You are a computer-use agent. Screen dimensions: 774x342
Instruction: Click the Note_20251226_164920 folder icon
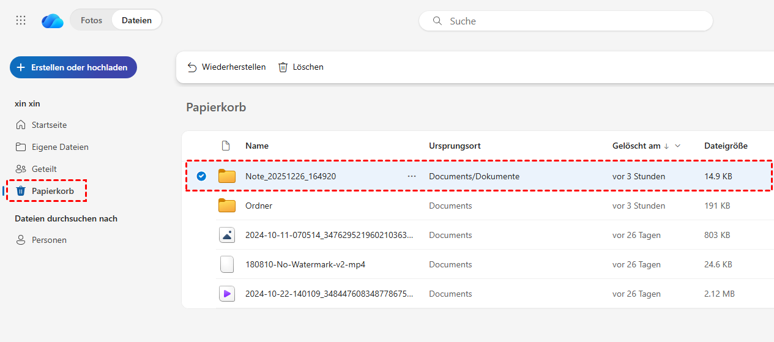coord(227,176)
